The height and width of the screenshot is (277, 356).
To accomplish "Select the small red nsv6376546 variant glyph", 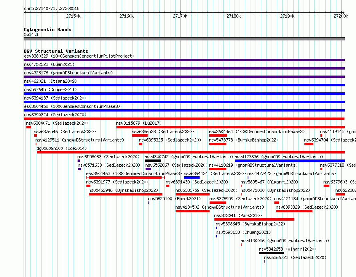I will pos(36,136).
